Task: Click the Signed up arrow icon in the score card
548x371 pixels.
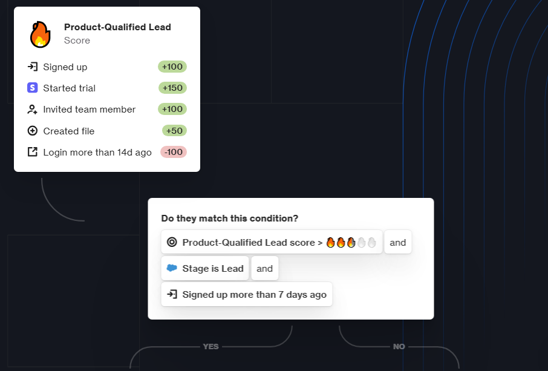Action: pos(33,67)
